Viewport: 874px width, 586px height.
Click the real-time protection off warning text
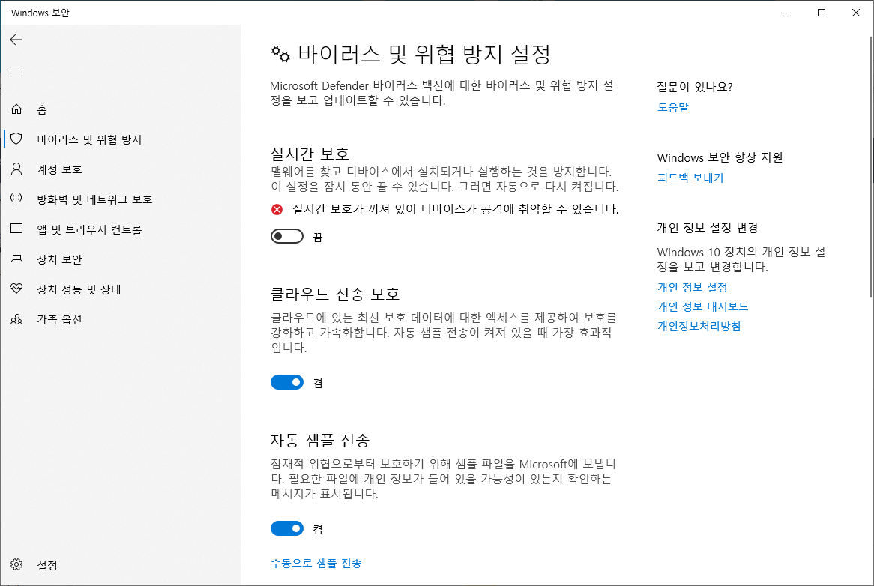tap(456, 209)
